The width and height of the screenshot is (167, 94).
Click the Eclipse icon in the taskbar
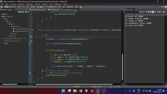[x=98, y=91]
